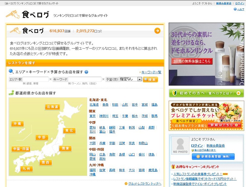
Task: Open レストラン情報編集でギフトカード link
Action: (205, 179)
